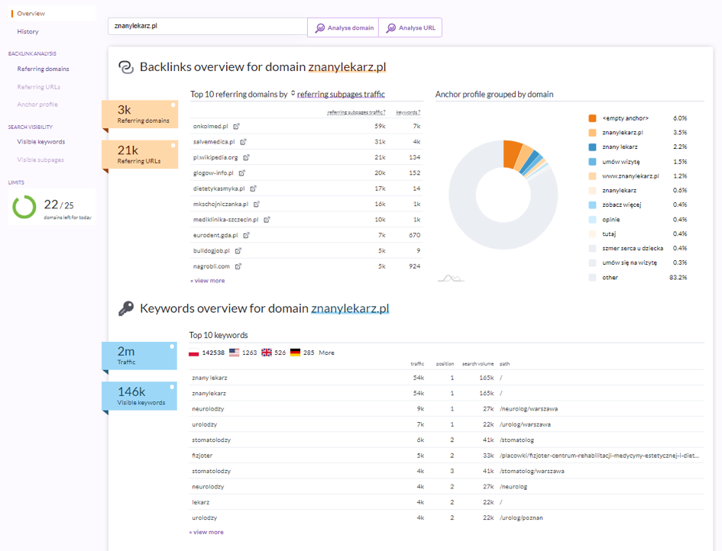Image resolution: width=722 pixels, height=551 pixels.
Task: Click the /neurolog/warszawa path
Action: point(529,409)
